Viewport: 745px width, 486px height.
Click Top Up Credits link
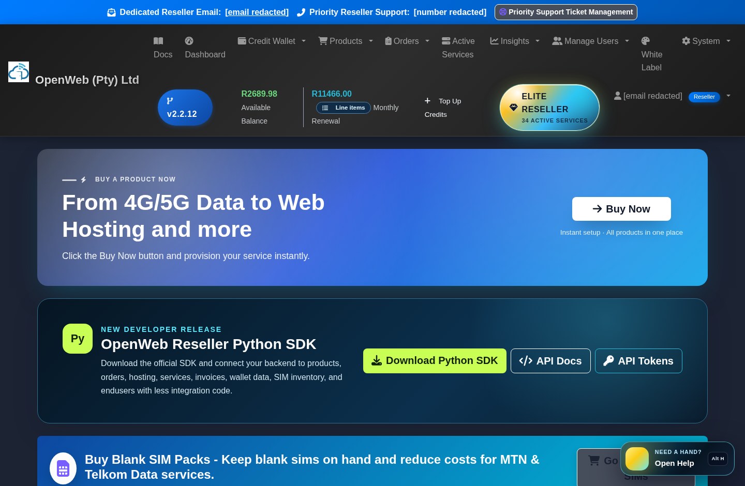coord(443,108)
